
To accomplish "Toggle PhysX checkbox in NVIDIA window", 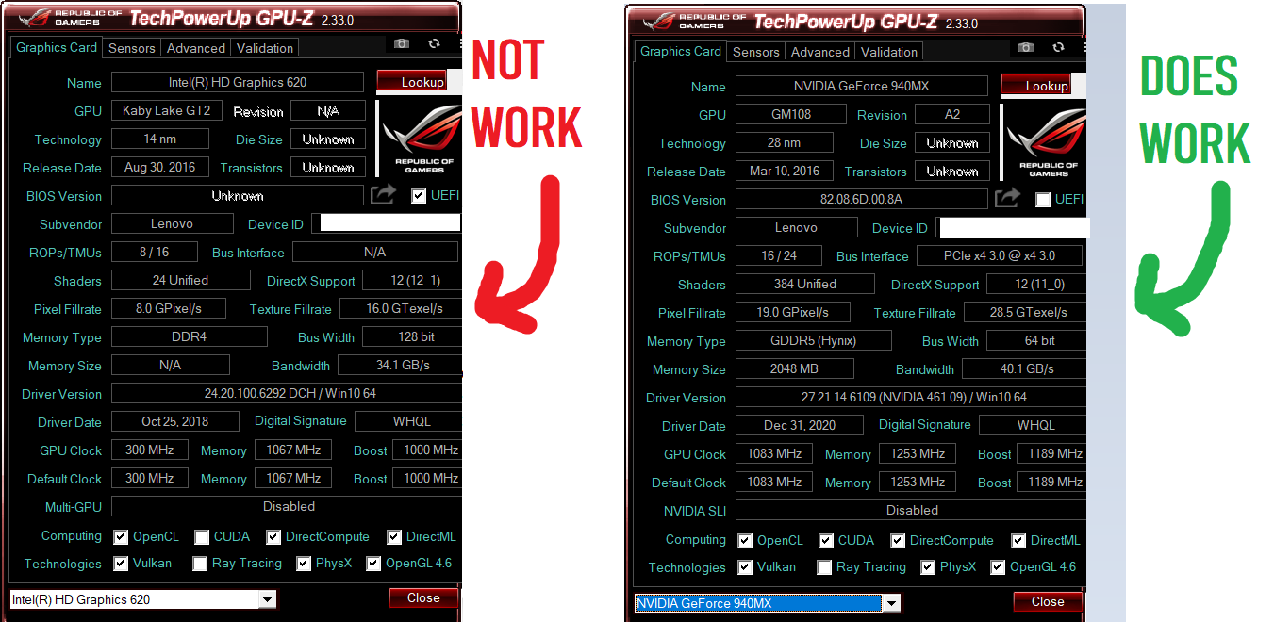I will [x=928, y=567].
